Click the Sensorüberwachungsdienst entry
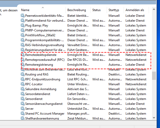Viewport: 160px width, 128px height. 44,104
